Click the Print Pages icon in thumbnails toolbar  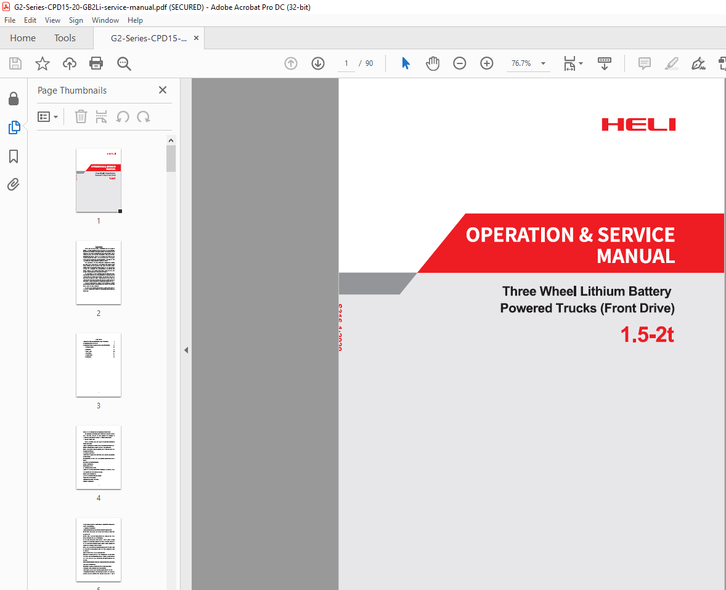102,116
